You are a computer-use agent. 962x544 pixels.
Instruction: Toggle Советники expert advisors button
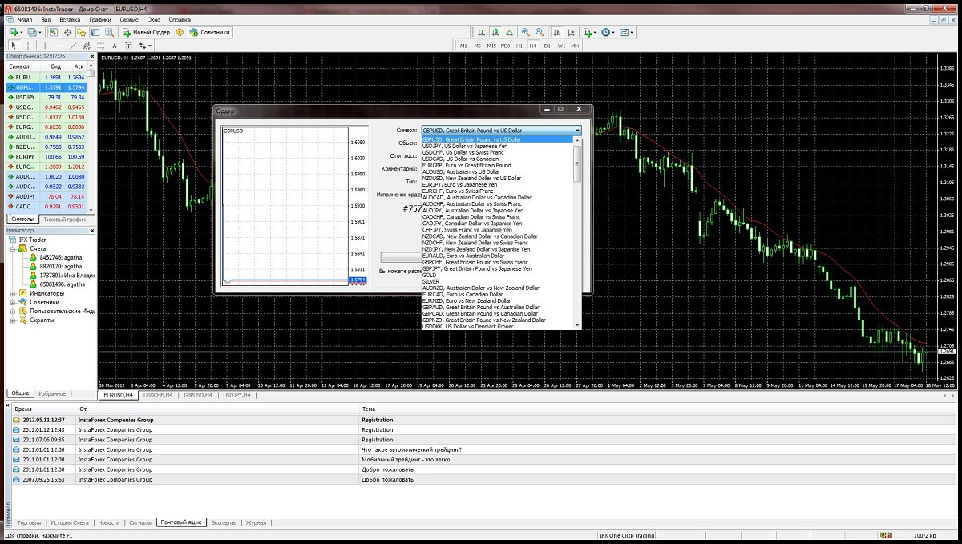click(210, 33)
